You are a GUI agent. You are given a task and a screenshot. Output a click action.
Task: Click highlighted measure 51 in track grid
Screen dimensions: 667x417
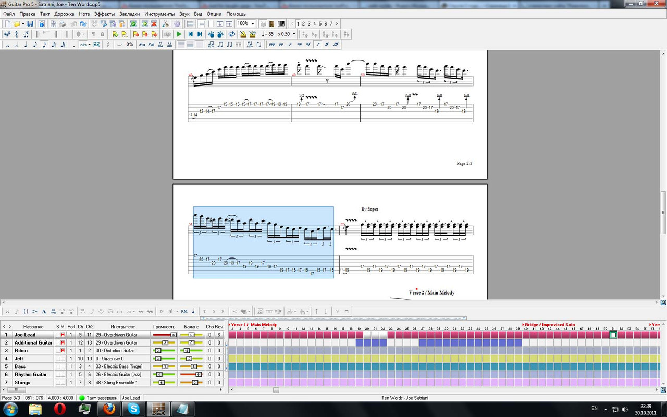[x=613, y=335]
